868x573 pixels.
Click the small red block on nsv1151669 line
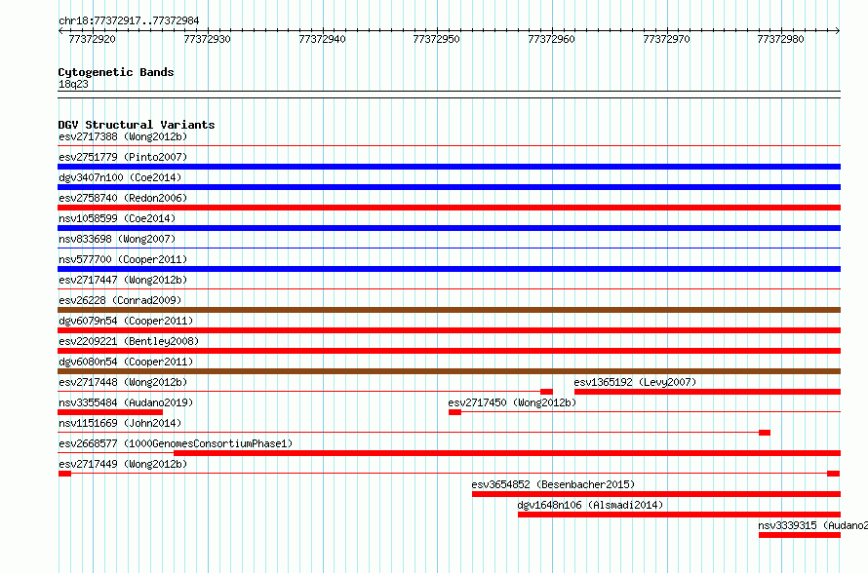click(765, 433)
